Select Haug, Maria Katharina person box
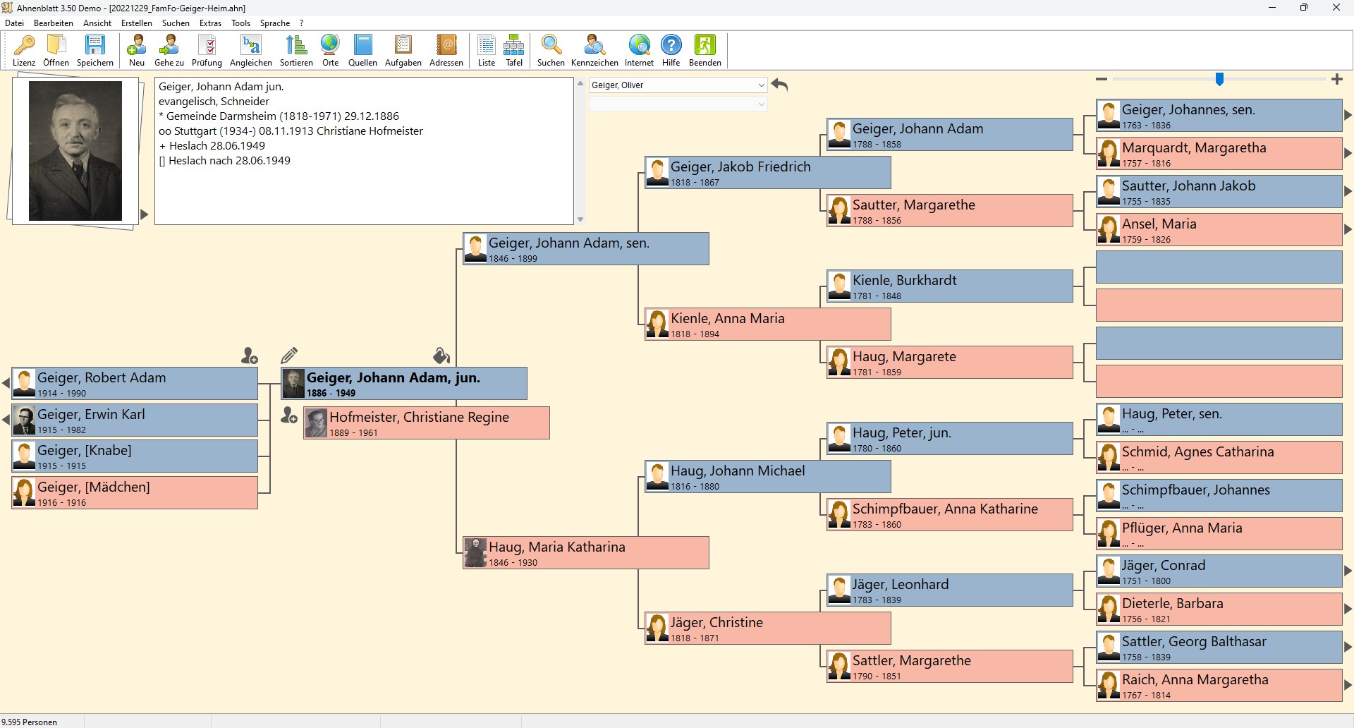This screenshot has height=728, width=1354. point(585,553)
